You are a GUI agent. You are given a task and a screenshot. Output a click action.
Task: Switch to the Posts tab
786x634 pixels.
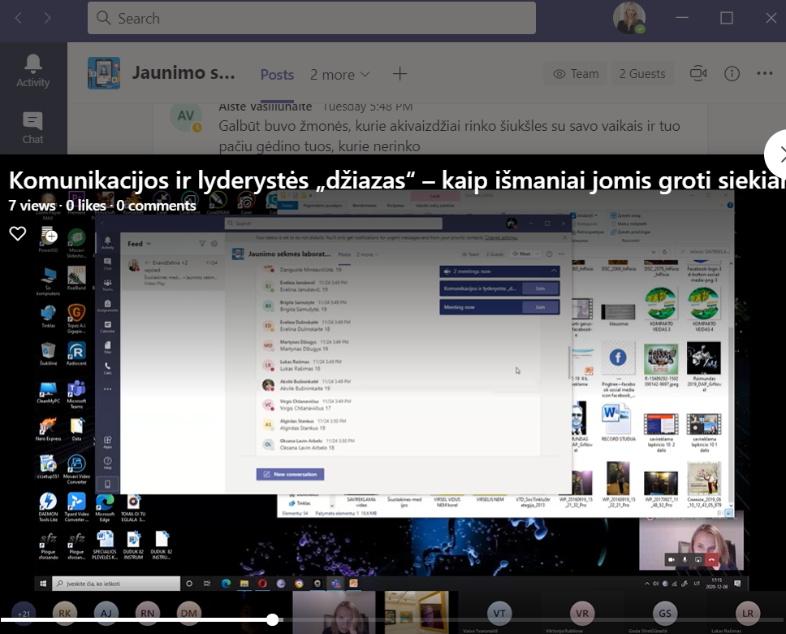click(277, 74)
